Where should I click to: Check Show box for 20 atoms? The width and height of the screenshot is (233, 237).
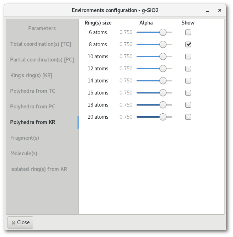(x=188, y=117)
